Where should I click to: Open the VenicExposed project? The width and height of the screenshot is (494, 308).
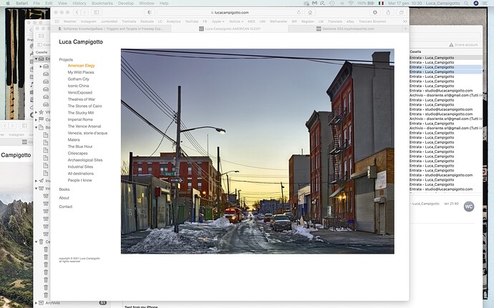point(80,92)
